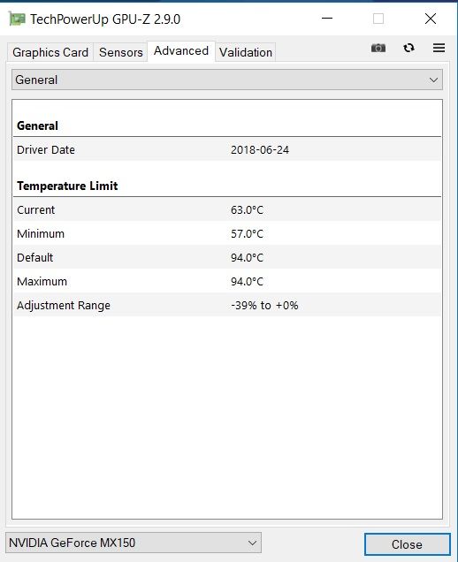Screen dimensions: 458x562
Task: Select the Advanced tab
Action: click(181, 51)
